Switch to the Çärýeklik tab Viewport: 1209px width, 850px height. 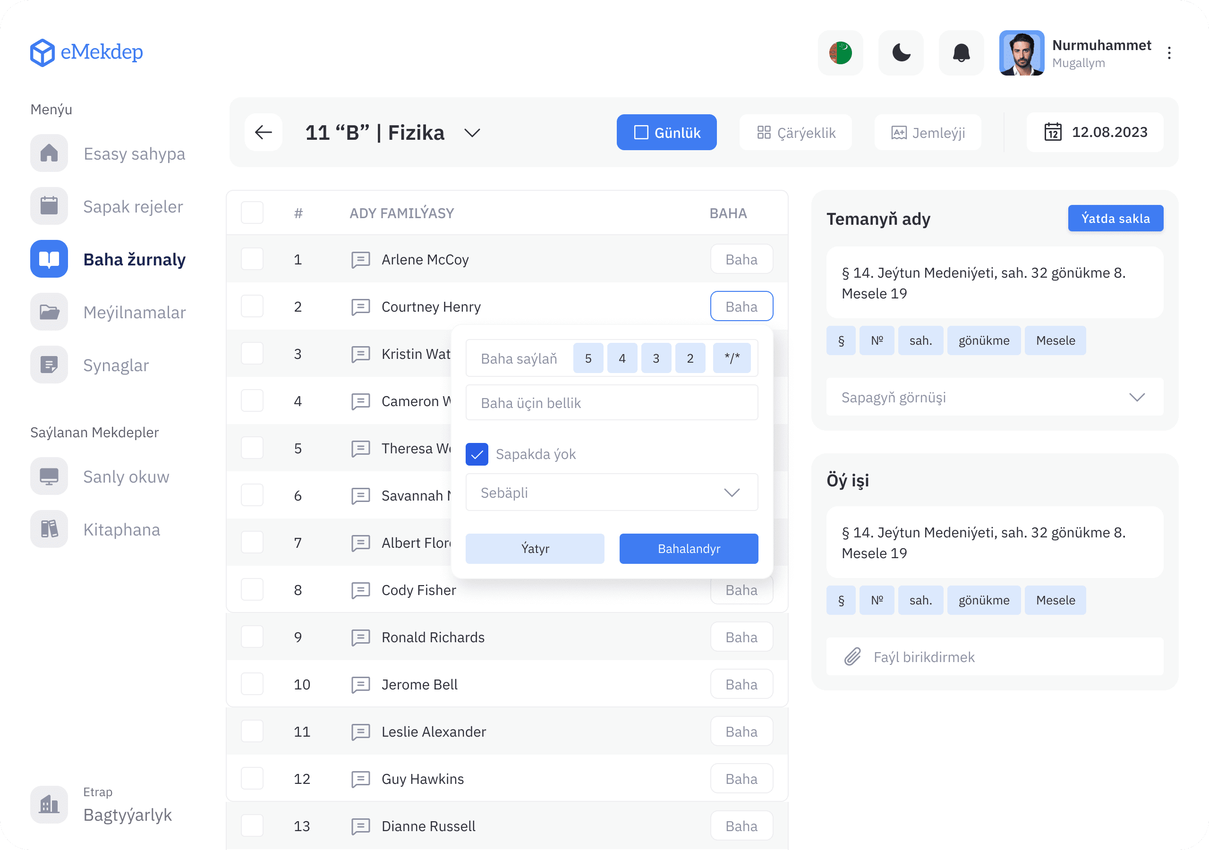coord(796,133)
